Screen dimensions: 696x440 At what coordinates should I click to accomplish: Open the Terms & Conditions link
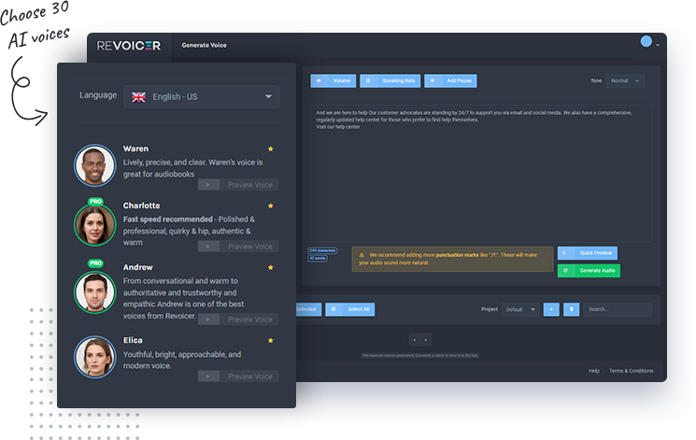[632, 371]
